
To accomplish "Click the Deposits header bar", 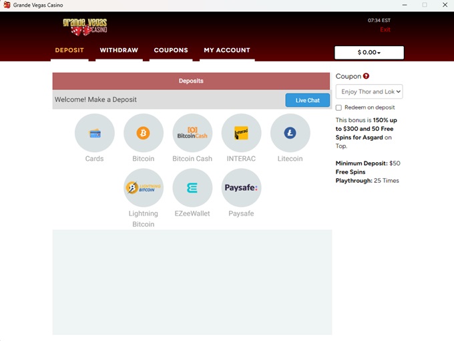I will coord(191,81).
